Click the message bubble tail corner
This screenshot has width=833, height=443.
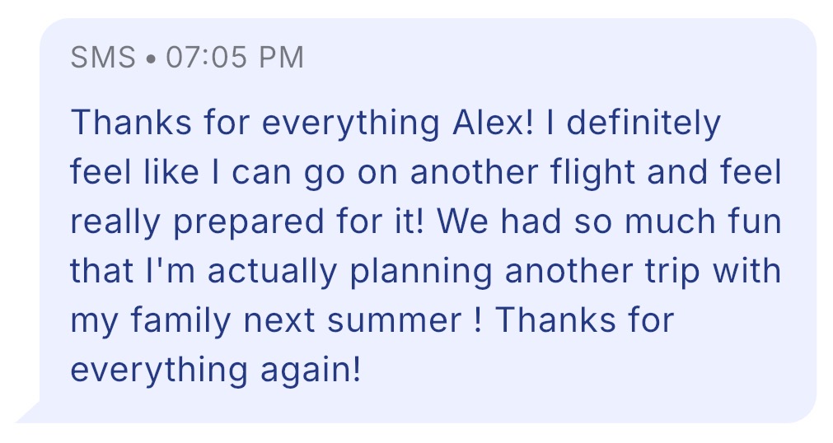pos(28,413)
